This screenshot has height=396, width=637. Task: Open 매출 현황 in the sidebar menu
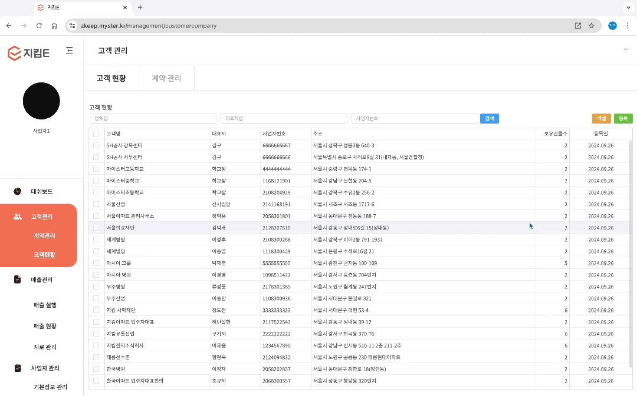[45, 326]
